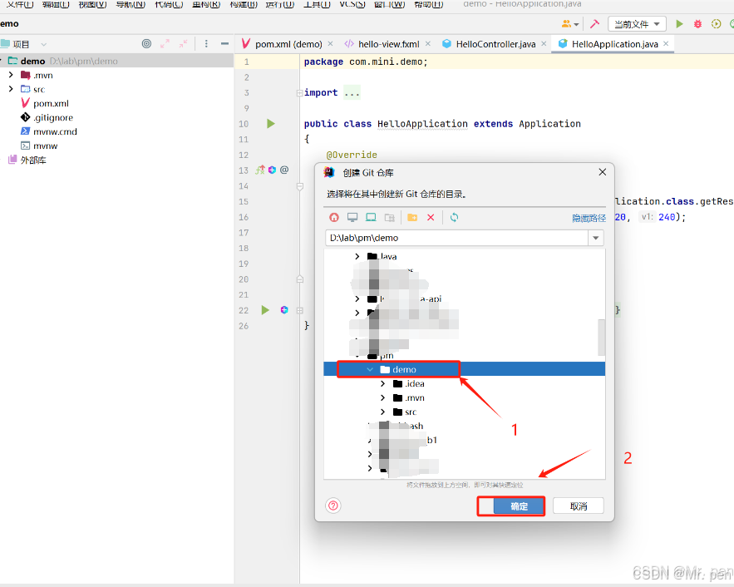Click the 隐藏路径 link
The image size is (734, 587).
click(x=589, y=218)
